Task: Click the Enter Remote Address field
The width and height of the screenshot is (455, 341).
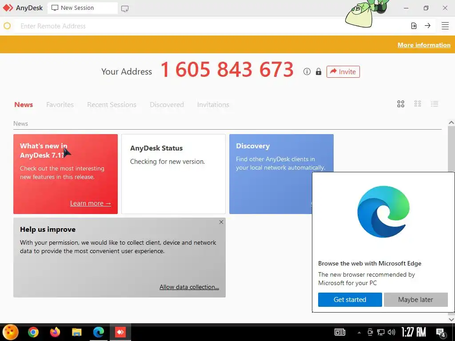Action: (x=212, y=26)
